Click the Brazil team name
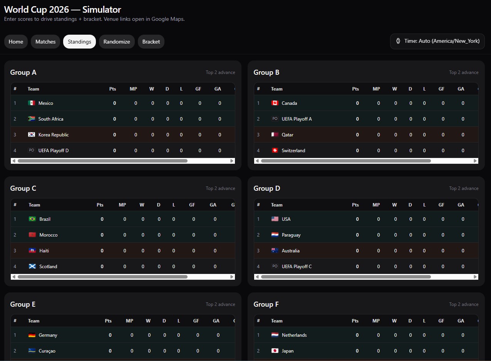 [45, 219]
